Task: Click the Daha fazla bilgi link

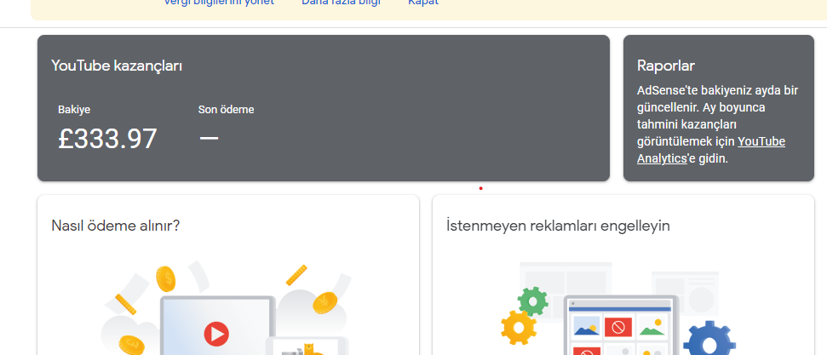Action: coord(341,2)
